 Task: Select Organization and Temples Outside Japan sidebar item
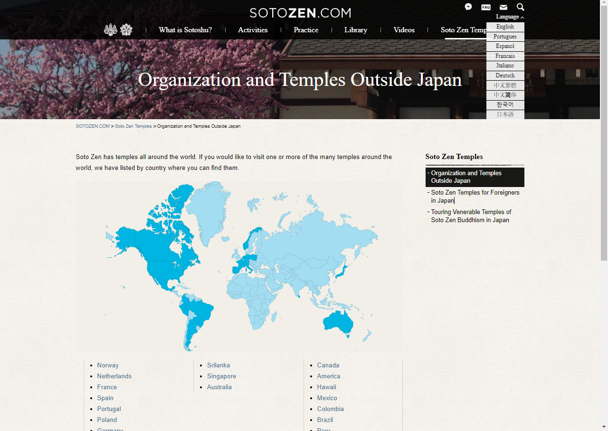click(x=475, y=177)
